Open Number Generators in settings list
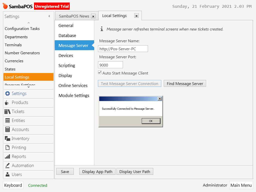 (28, 53)
